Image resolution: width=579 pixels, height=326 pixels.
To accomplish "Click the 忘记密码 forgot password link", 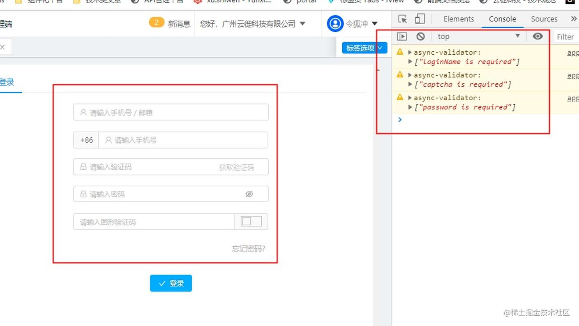I will (x=248, y=249).
